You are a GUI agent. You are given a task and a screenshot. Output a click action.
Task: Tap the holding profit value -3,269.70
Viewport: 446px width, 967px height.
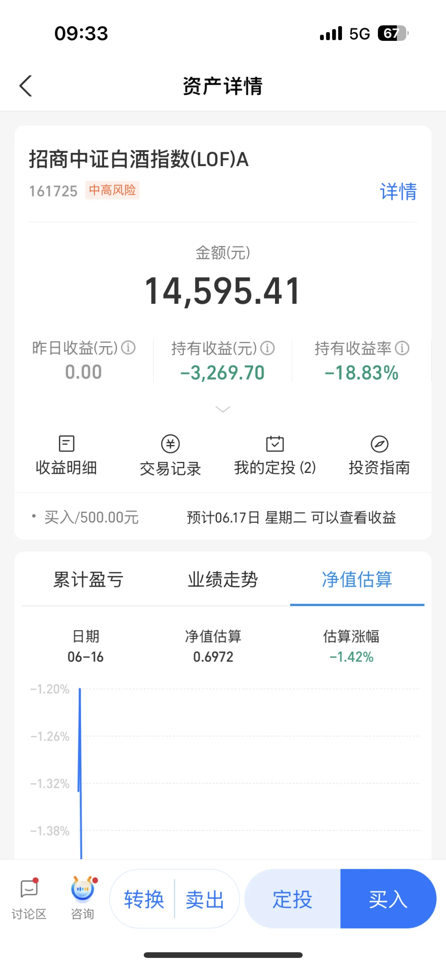pos(223,373)
